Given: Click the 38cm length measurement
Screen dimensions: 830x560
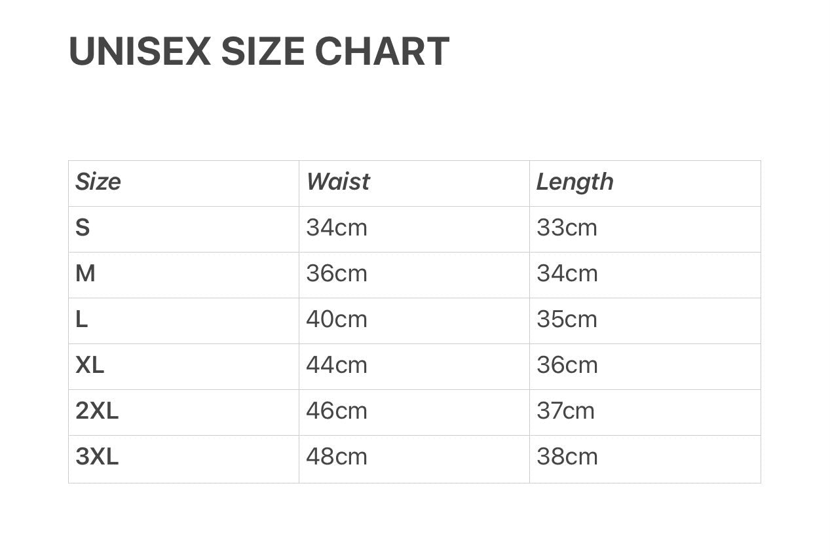Looking at the screenshot, I should click(x=567, y=457).
